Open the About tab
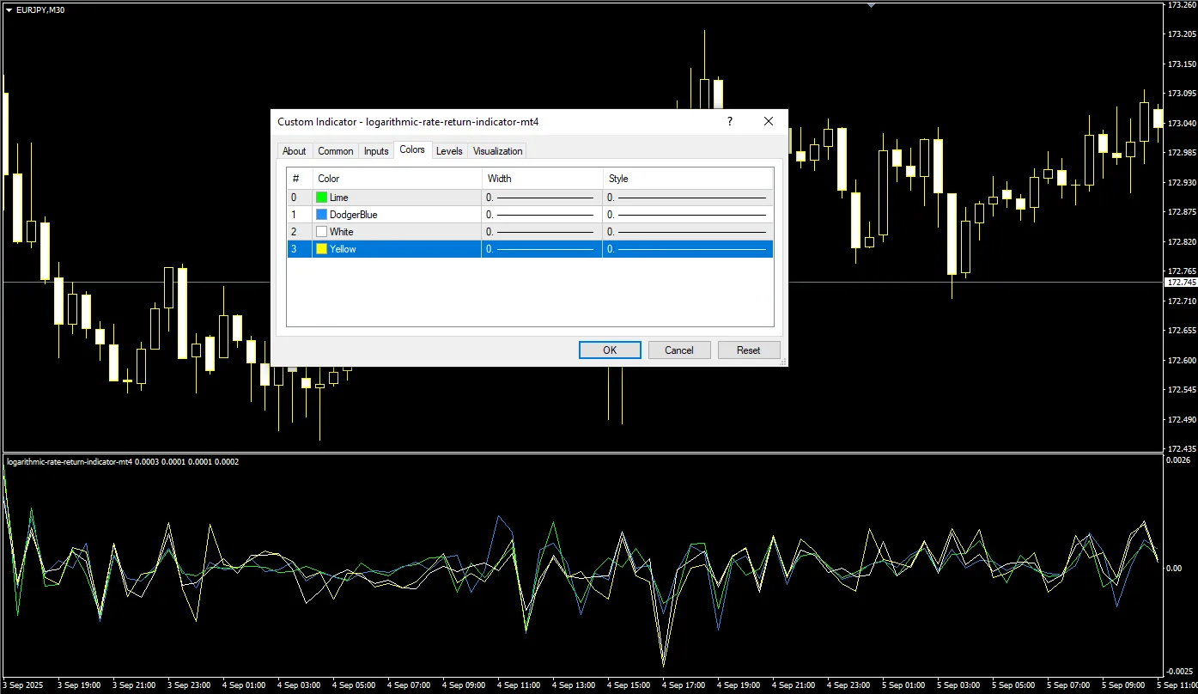 pyautogui.click(x=294, y=151)
